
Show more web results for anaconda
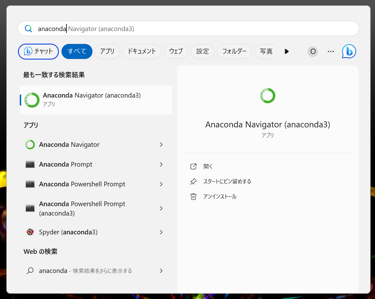click(85, 270)
